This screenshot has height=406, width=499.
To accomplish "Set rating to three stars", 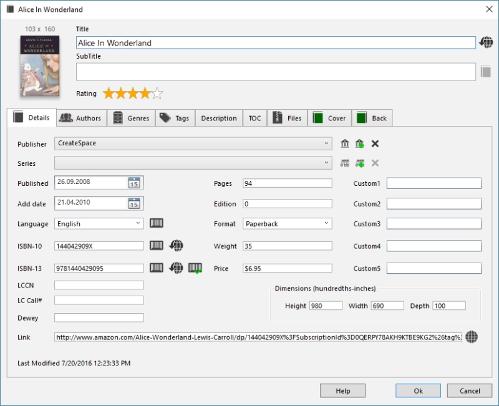I will tap(133, 93).
